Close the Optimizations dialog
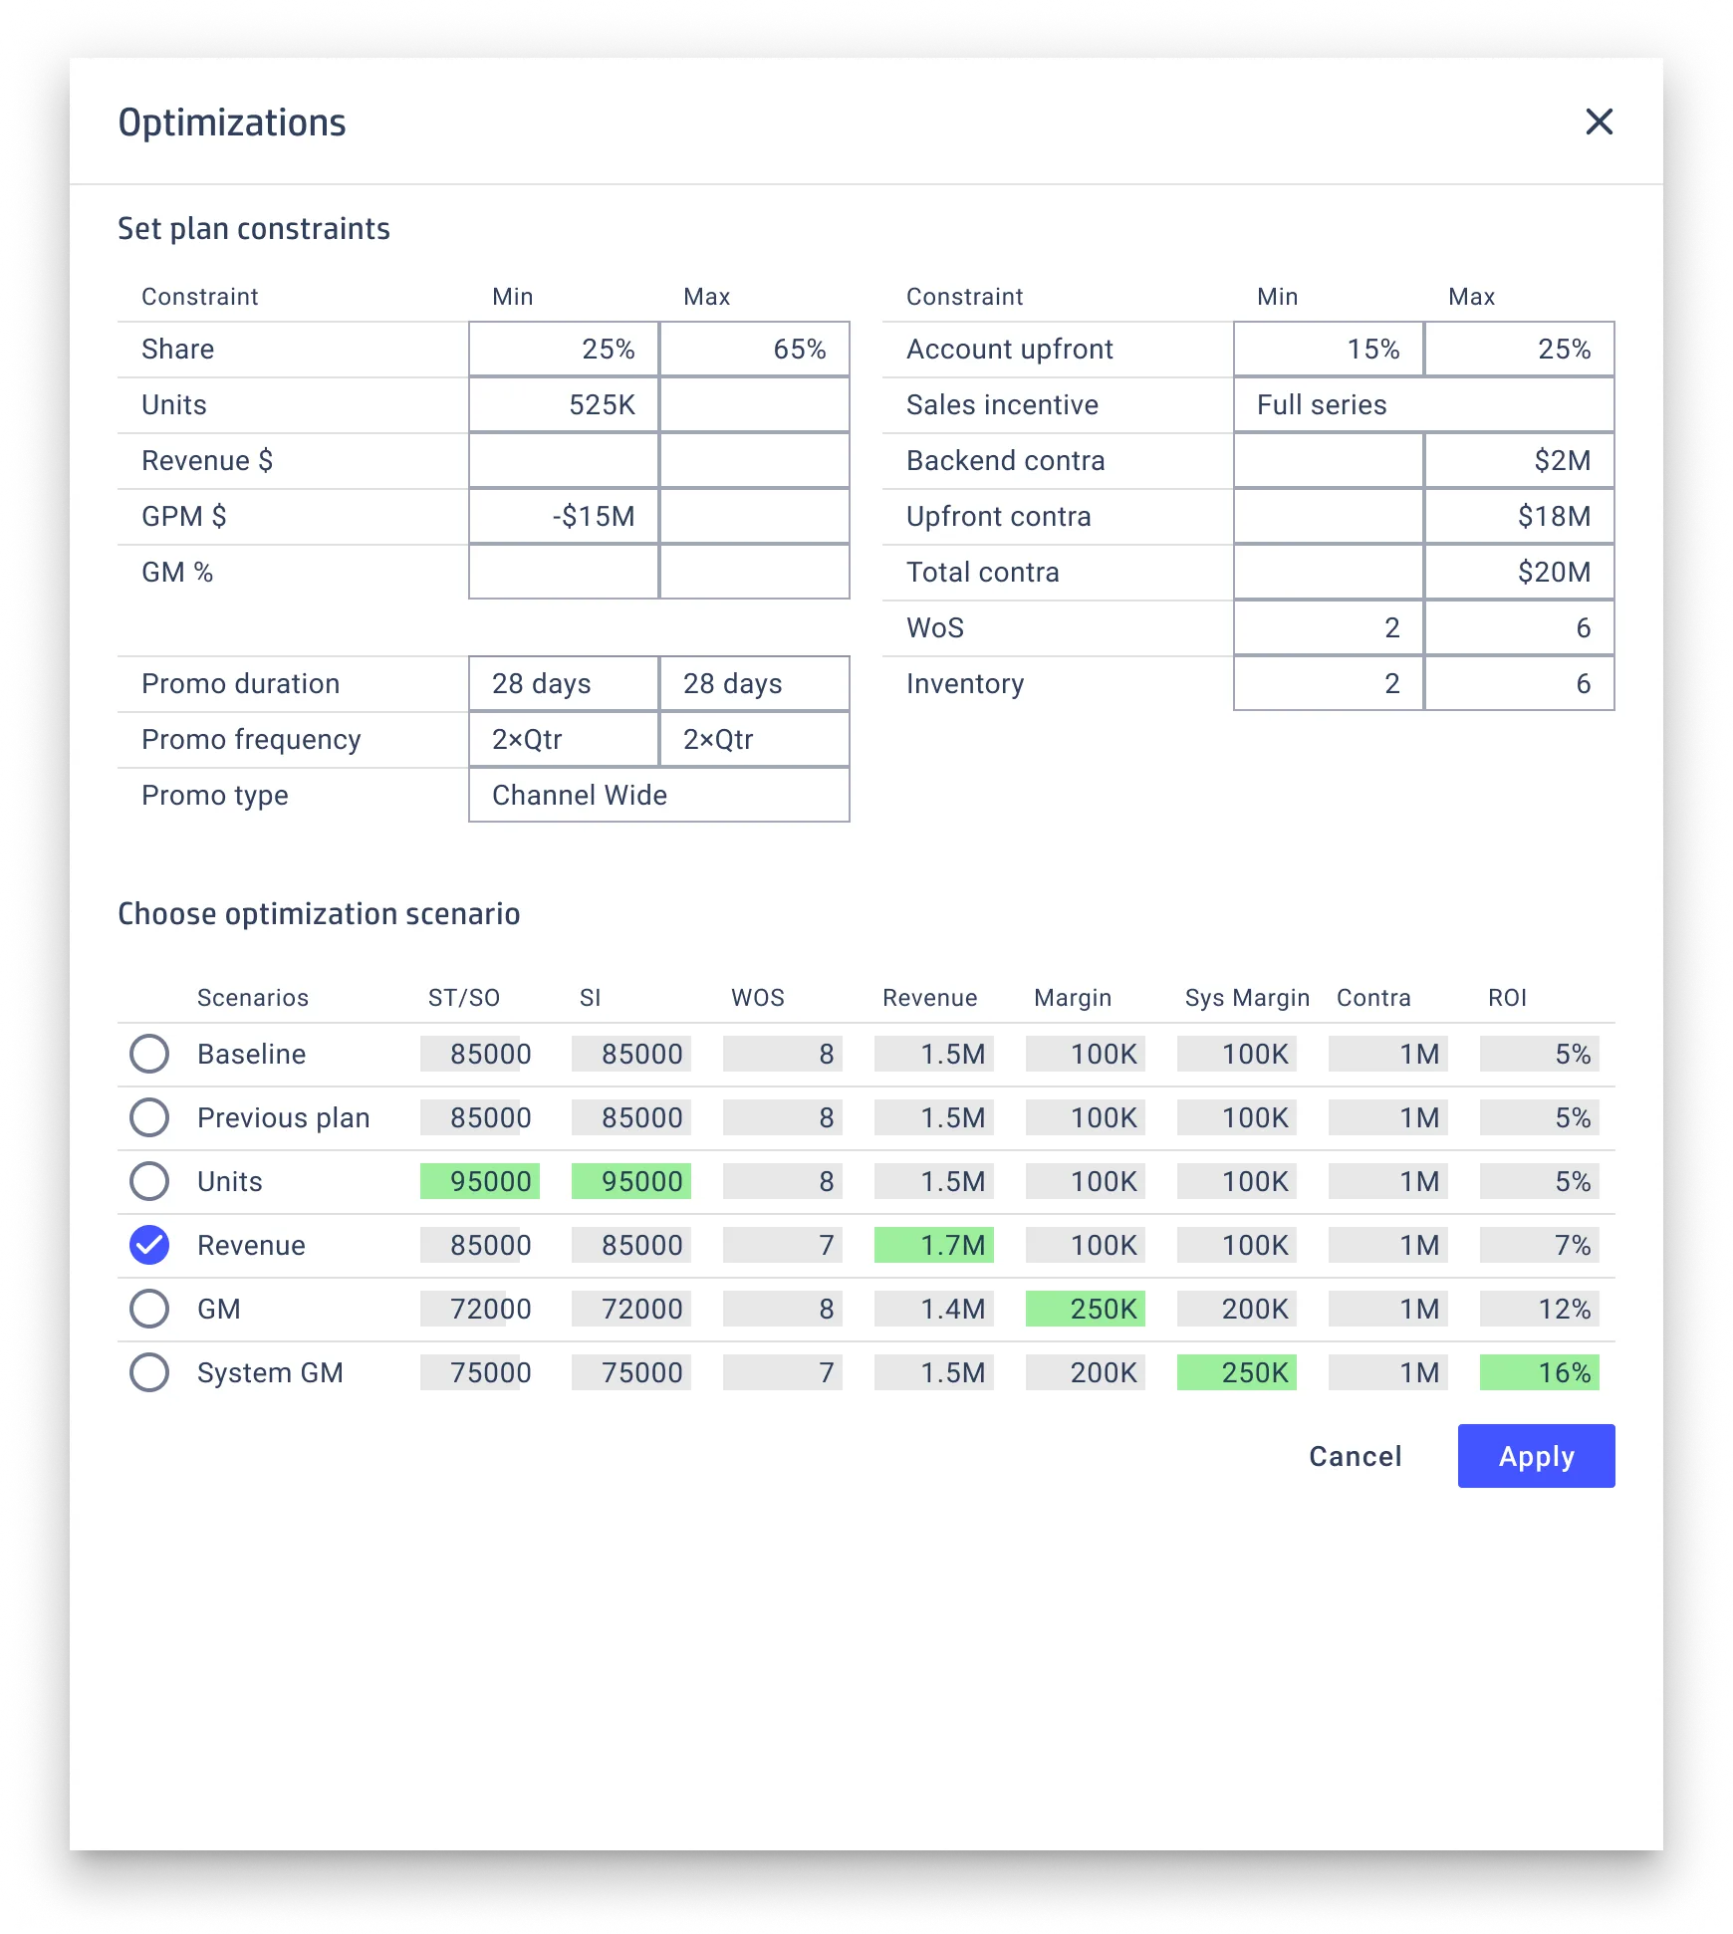The width and height of the screenshot is (1733, 1934). (1600, 122)
